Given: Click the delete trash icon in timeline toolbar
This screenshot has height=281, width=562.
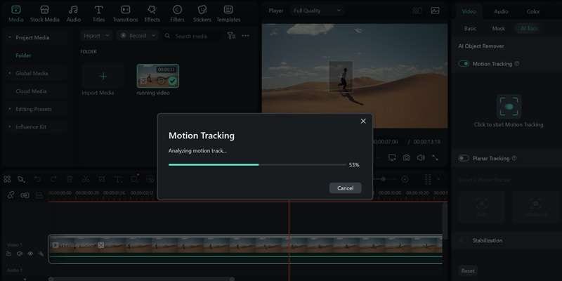Looking at the screenshot, I should (x=70, y=179).
